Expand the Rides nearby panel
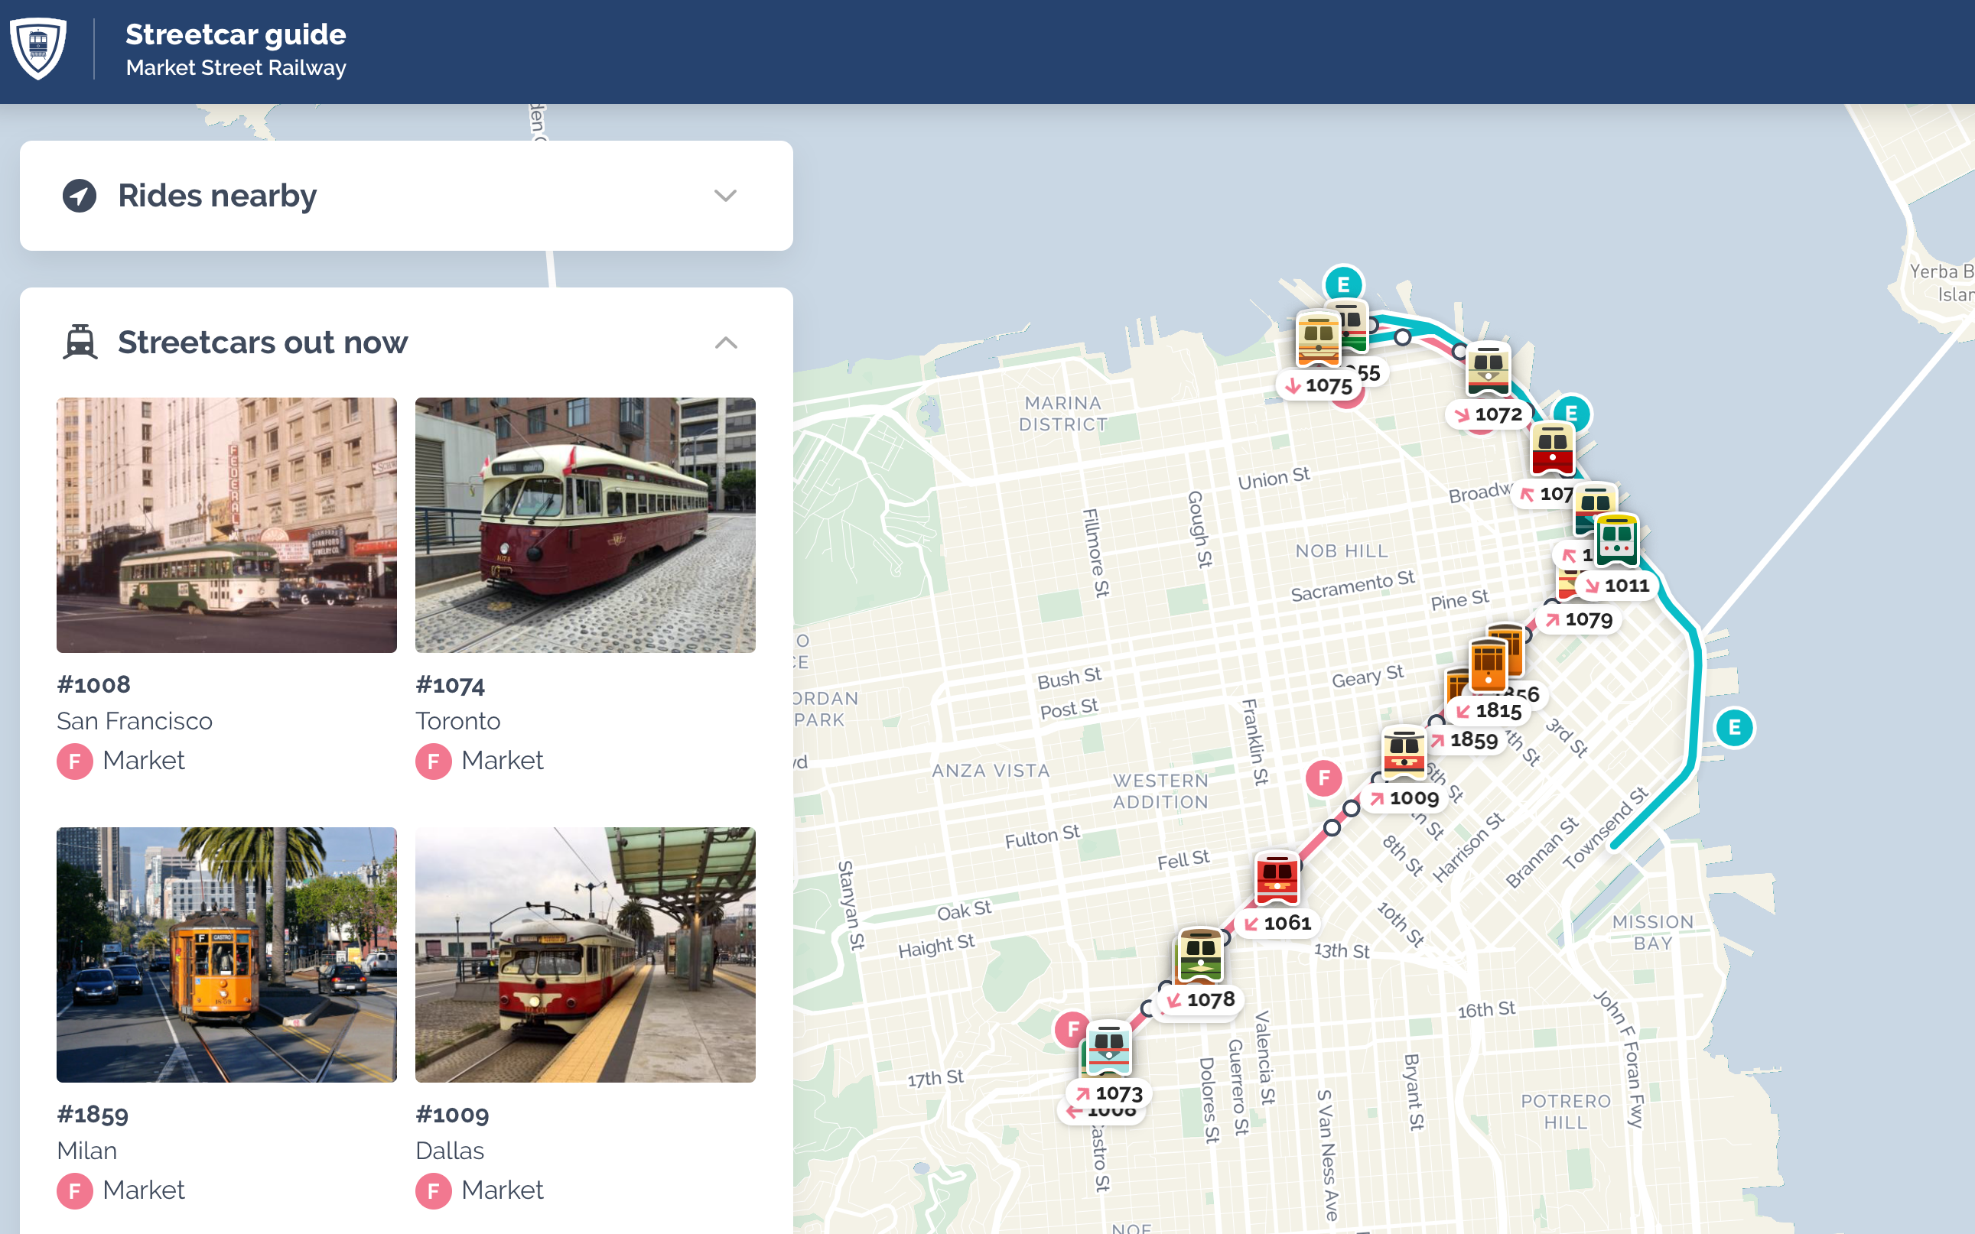The height and width of the screenshot is (1234, 1975). [726, 195]
